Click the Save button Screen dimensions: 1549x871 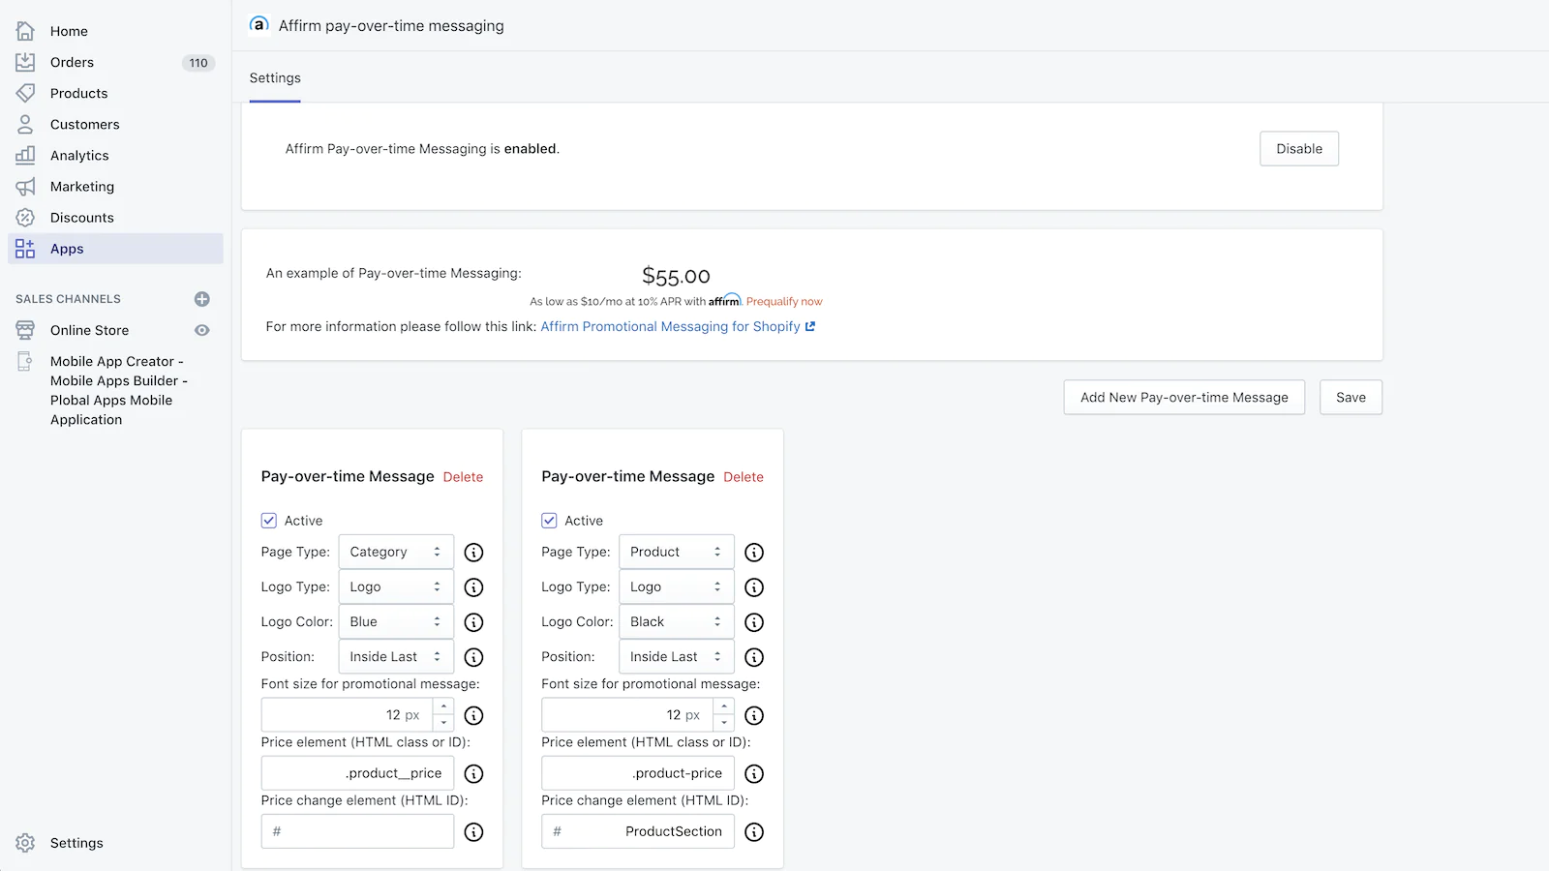click(x=1351, y=397)
